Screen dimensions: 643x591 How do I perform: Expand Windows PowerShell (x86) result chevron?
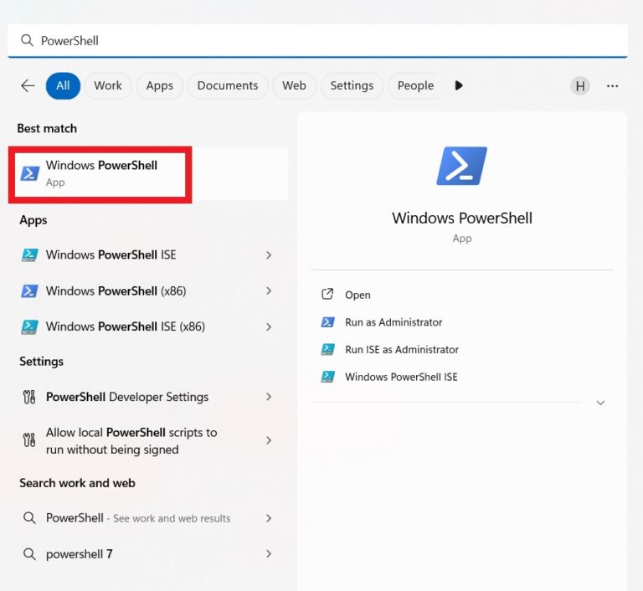(269, 291)
